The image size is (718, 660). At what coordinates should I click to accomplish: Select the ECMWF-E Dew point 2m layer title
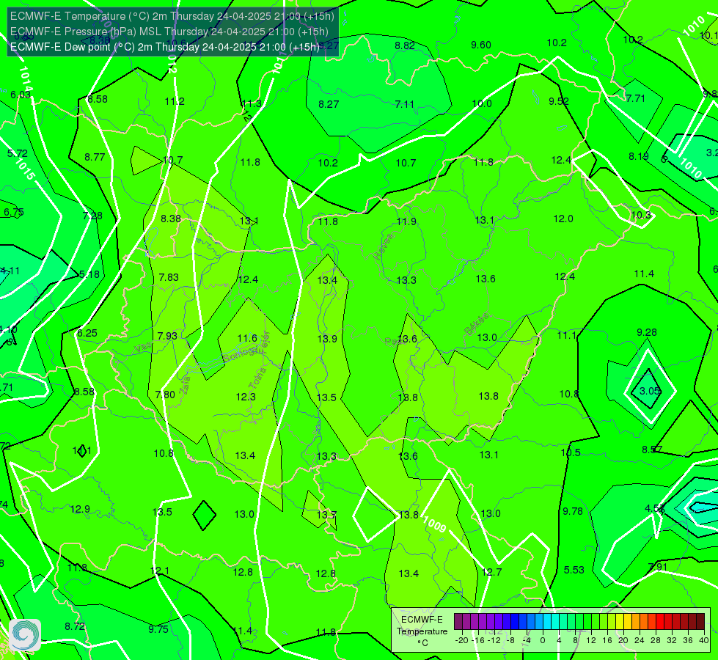[x=164, y=47]
